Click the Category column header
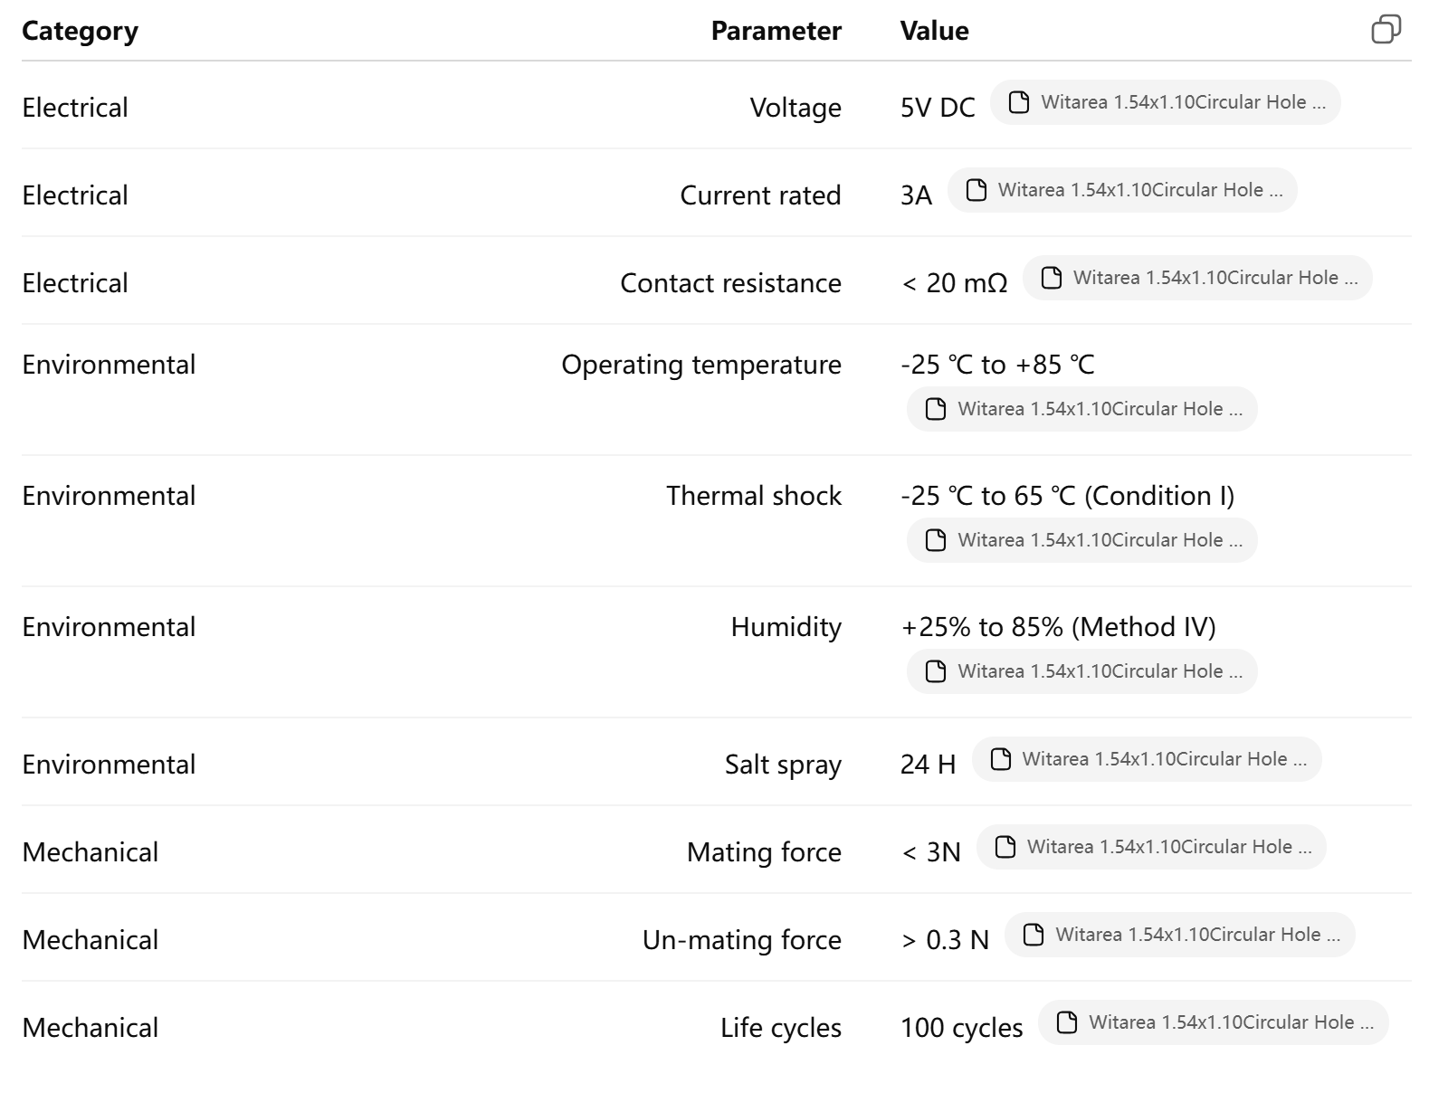 [x=80, y=31]
